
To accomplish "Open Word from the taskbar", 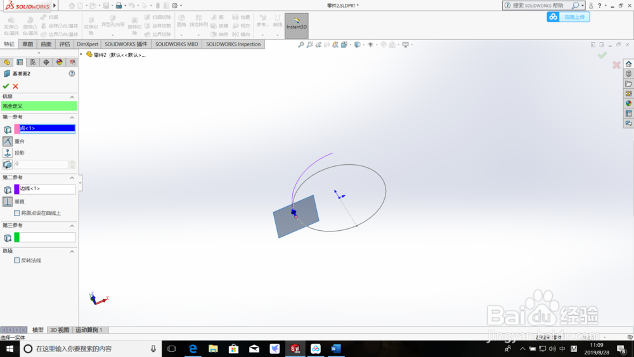I will [336, 349].
